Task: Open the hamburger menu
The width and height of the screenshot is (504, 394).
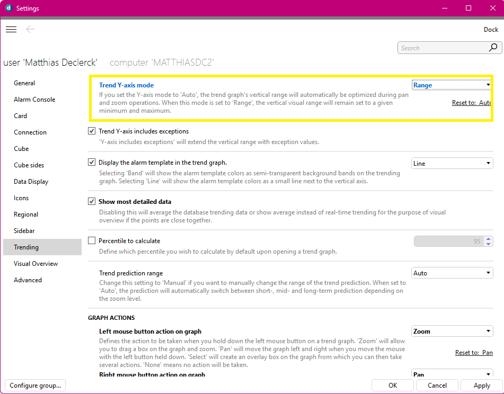Action: click(11, 30)
